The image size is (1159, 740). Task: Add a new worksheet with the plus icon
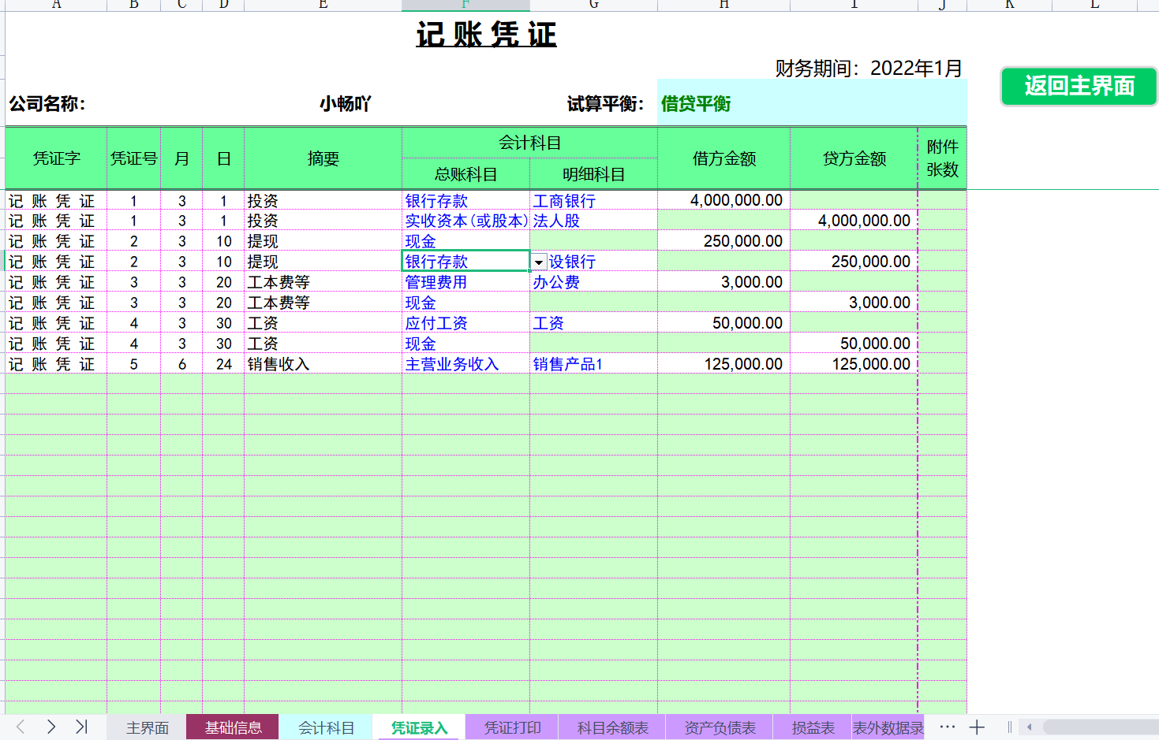pyautogui.click(x=977, y=727)
